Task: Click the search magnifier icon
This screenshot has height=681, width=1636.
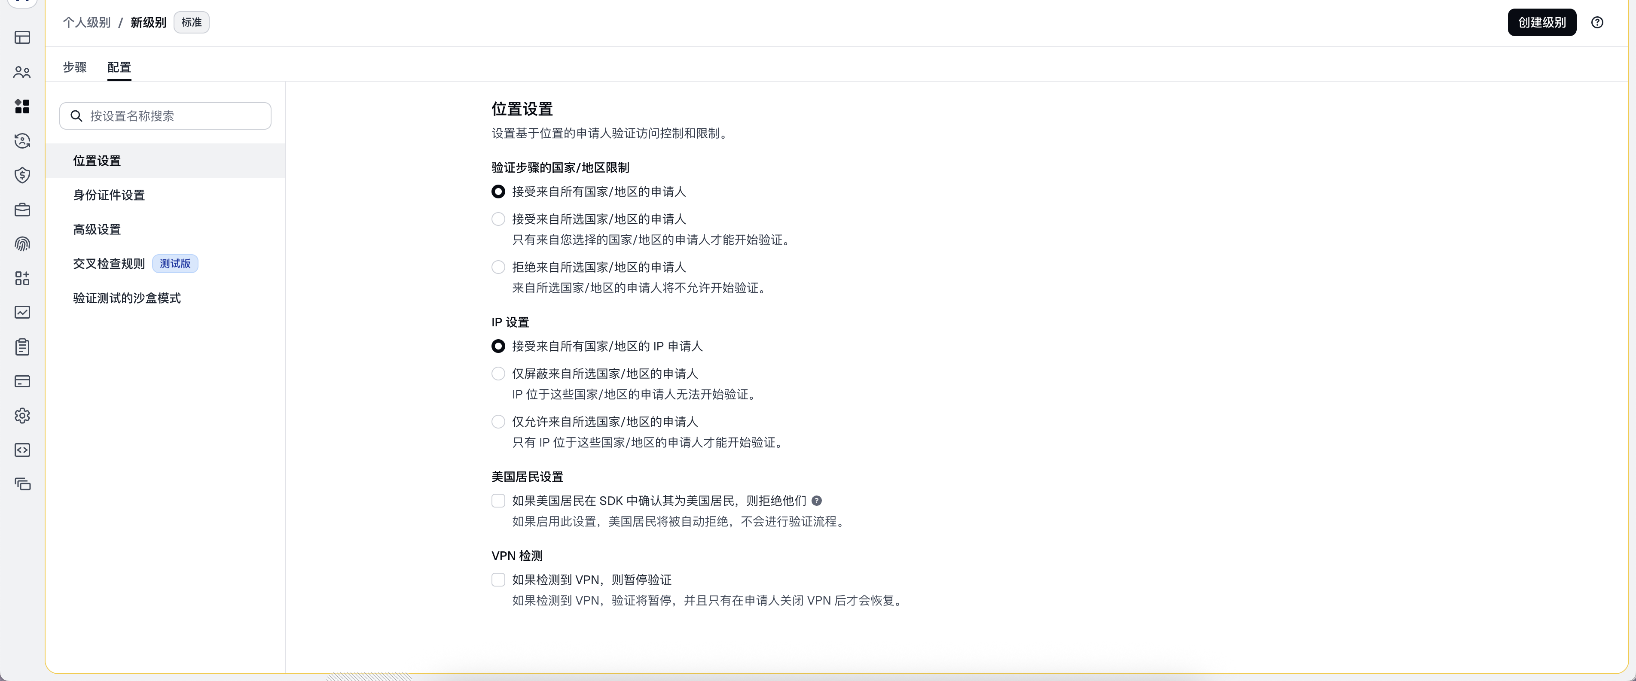Action: [76, 116]
